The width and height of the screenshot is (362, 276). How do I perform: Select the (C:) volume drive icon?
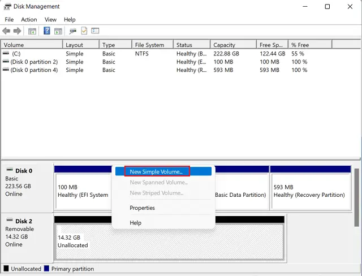[x=6, y=53]
